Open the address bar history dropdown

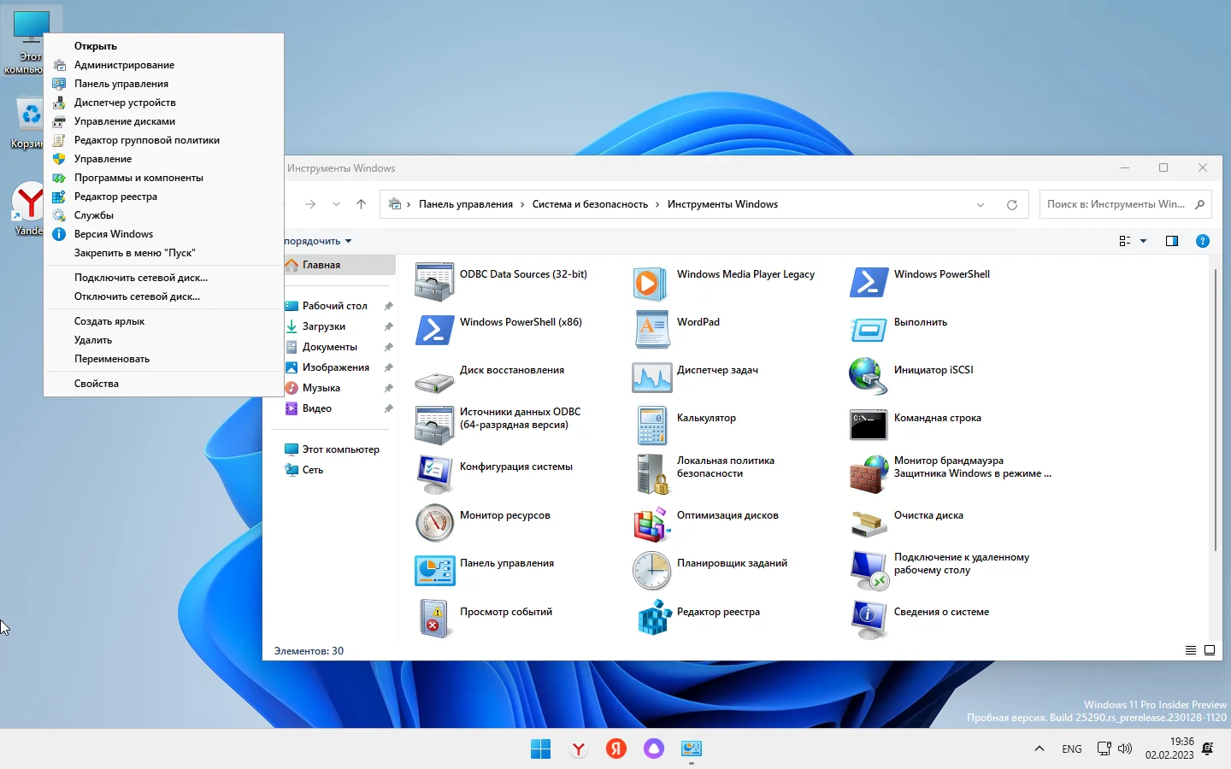pyautogui.click(x=981, y=205)
